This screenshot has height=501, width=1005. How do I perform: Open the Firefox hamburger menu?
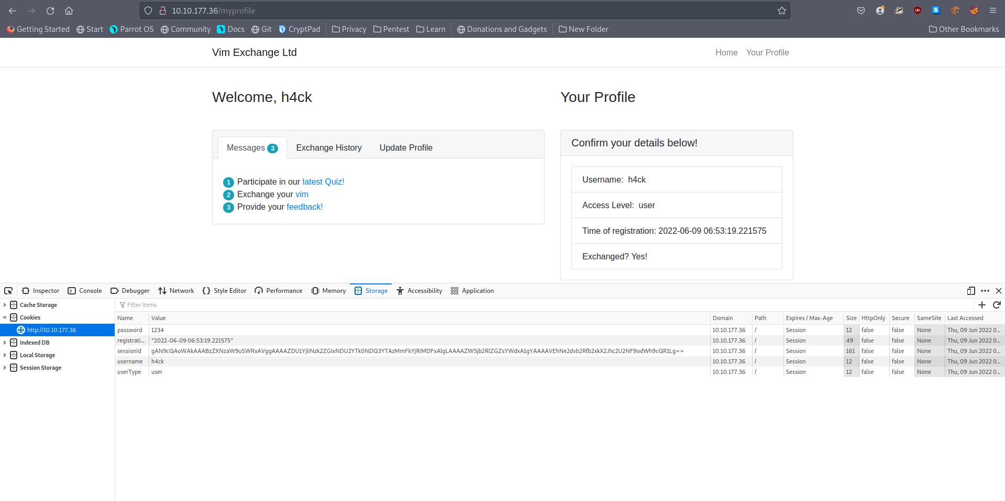[x=992, y=10]
